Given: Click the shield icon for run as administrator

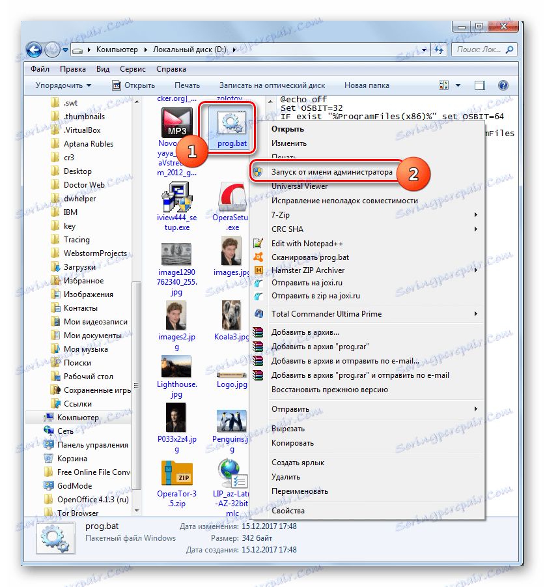Looking at the screenshot, I should point(258,172).
